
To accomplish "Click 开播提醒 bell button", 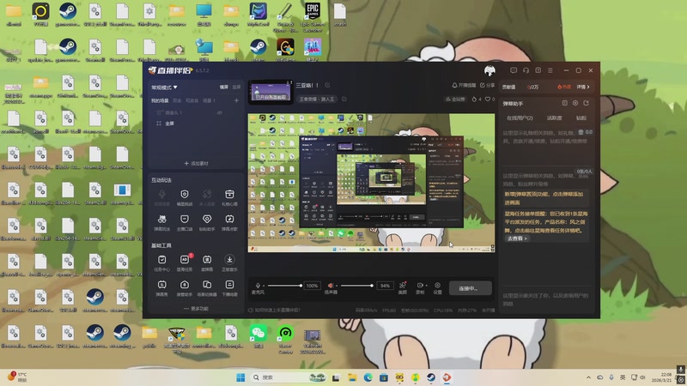I will [x=464, y=85].
